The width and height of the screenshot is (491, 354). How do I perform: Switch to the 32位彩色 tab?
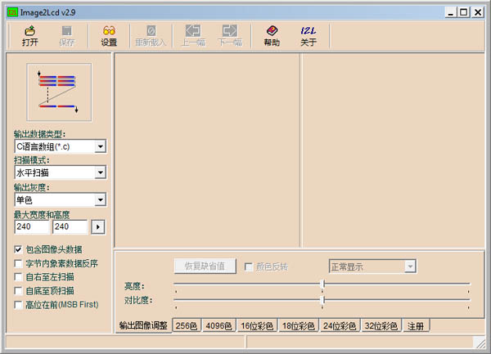pos(381,326)
